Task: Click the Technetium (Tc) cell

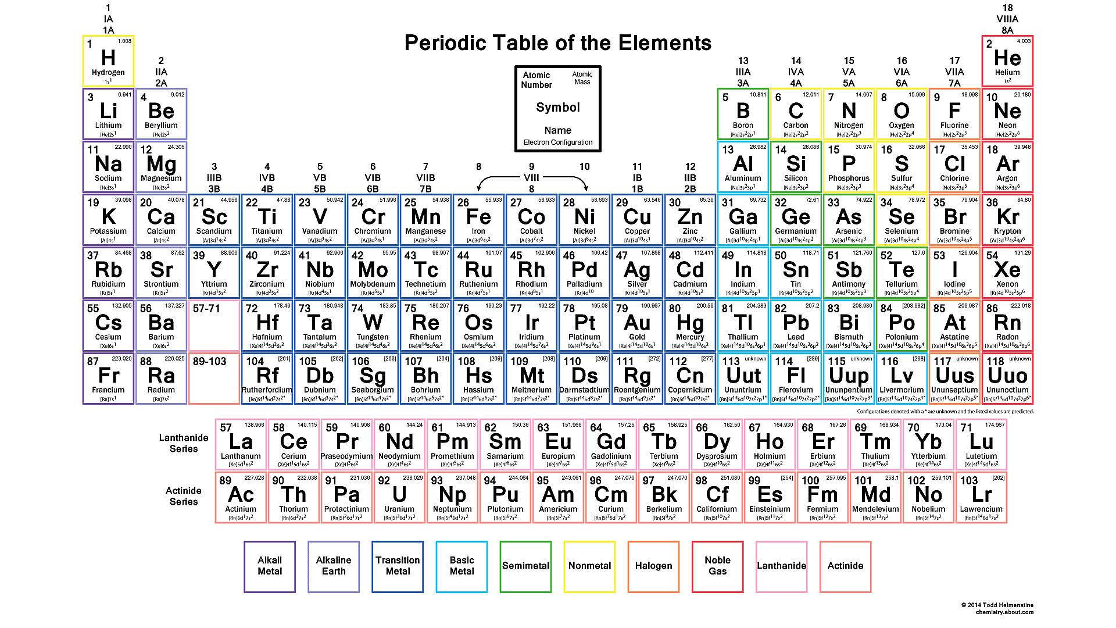Action: pyautogui.click(x=425, y=273)
